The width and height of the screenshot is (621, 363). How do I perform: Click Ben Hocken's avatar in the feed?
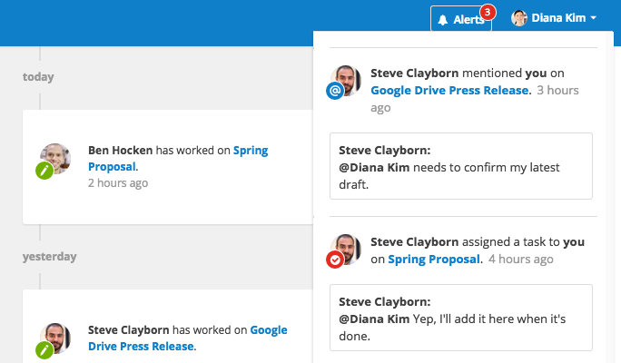(55, 158)
